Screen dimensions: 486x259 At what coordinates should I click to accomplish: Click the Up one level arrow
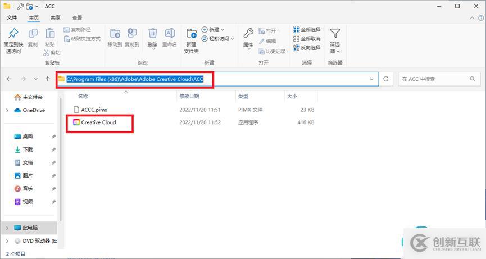47,79
